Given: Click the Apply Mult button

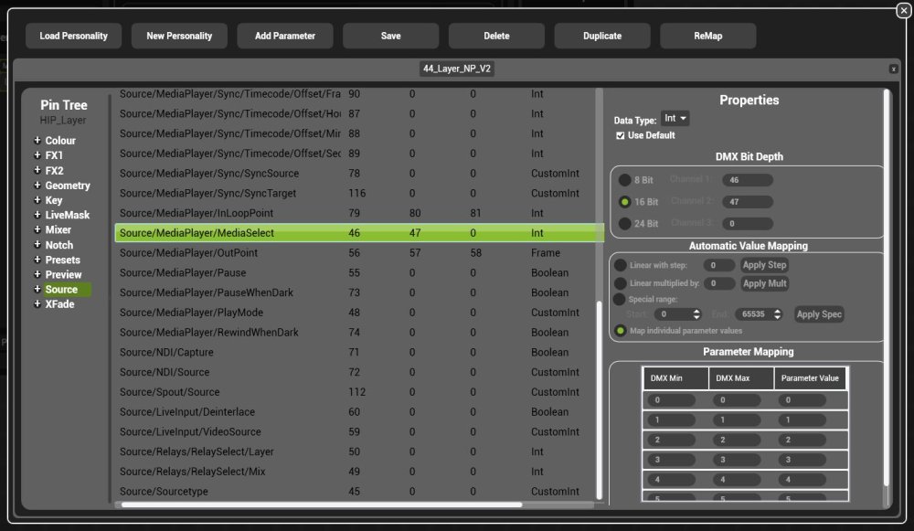Looking at the screenshot, I should pyautogui.click(x=764, y=283).
